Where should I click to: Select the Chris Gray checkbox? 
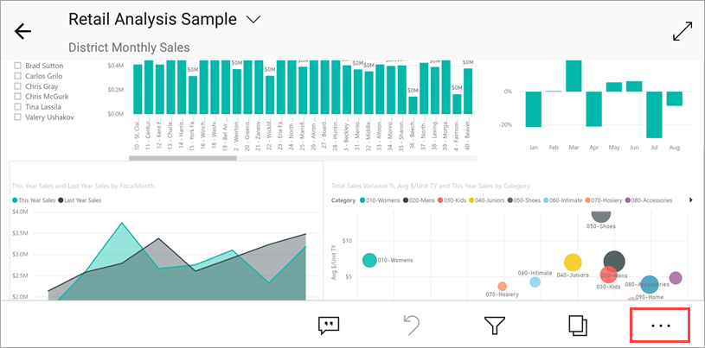point(17,86)
